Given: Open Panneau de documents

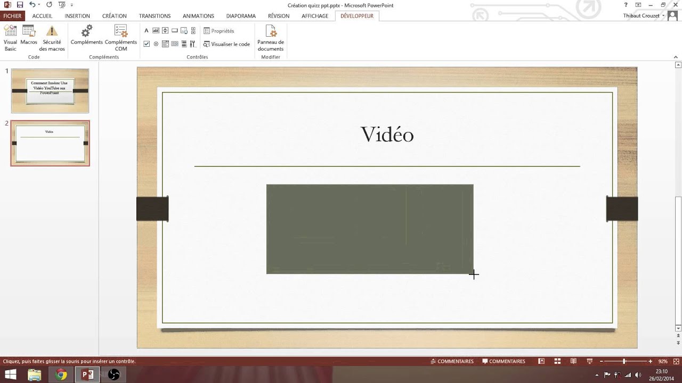Looking at the screenshot, I should tap(271, 38).
